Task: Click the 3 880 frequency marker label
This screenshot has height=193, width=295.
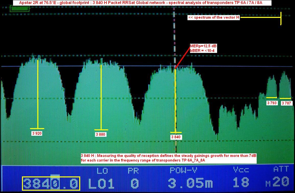Action: coord(100,134)
